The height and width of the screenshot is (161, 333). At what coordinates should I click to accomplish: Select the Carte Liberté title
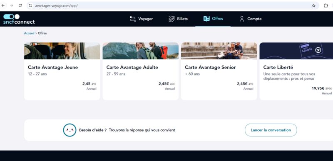click(278, 67)
